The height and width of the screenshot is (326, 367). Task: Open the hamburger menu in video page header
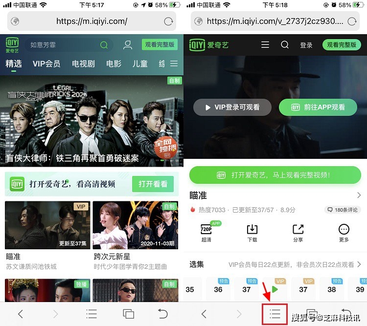pos(265,45)
